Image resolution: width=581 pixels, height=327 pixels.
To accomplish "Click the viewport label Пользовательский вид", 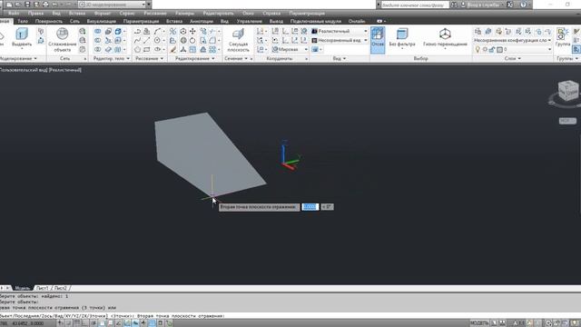I will pos(24,70).
